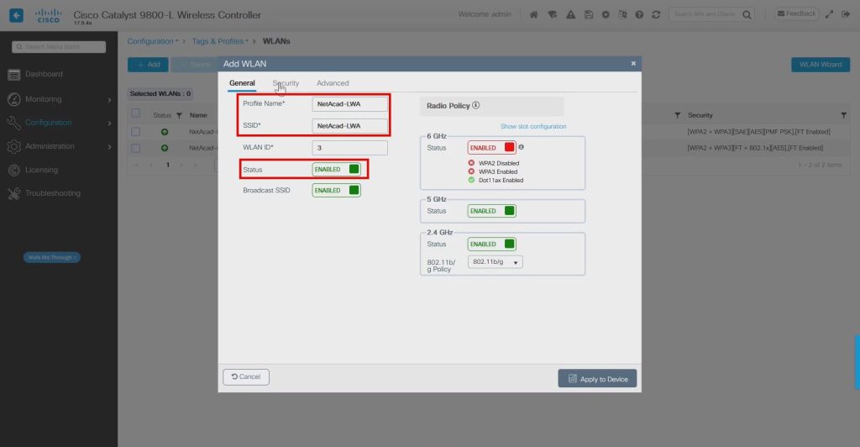Screen dimensions: 860x447
Task: Click the Add WLAN button
Action: (148, 65)
